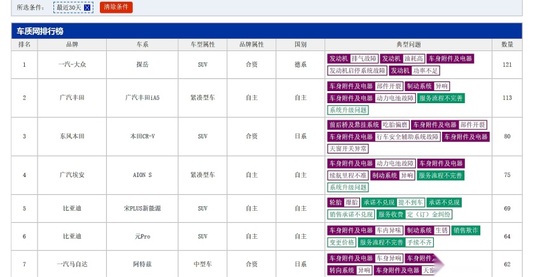The width and height of the screenshot is (542, 277).
Task: Click the 车型属性 column header
Action: click(202, 45)
